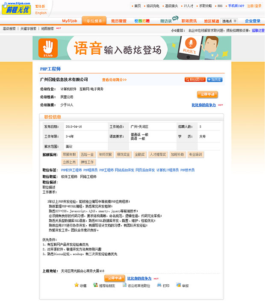Click the orange 51Job hand icon in banner
265x301 pixels.
[48, 48]
